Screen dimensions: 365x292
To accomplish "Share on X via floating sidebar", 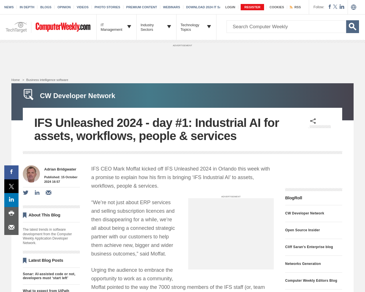I will point(11,186).
